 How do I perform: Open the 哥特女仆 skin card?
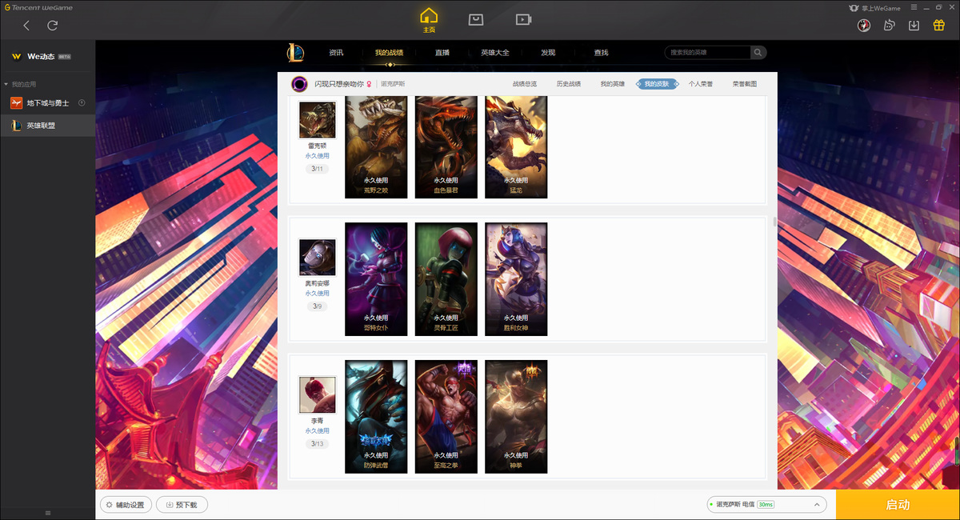coord(376,279)
